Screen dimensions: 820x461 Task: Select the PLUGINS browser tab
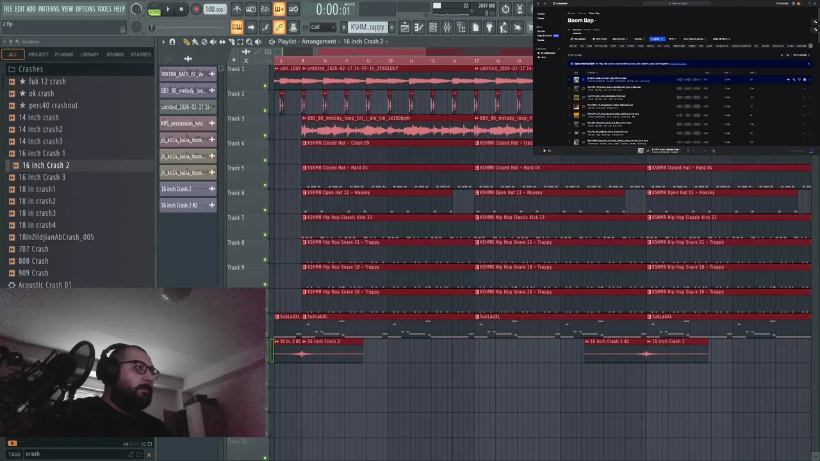[63, 54]
